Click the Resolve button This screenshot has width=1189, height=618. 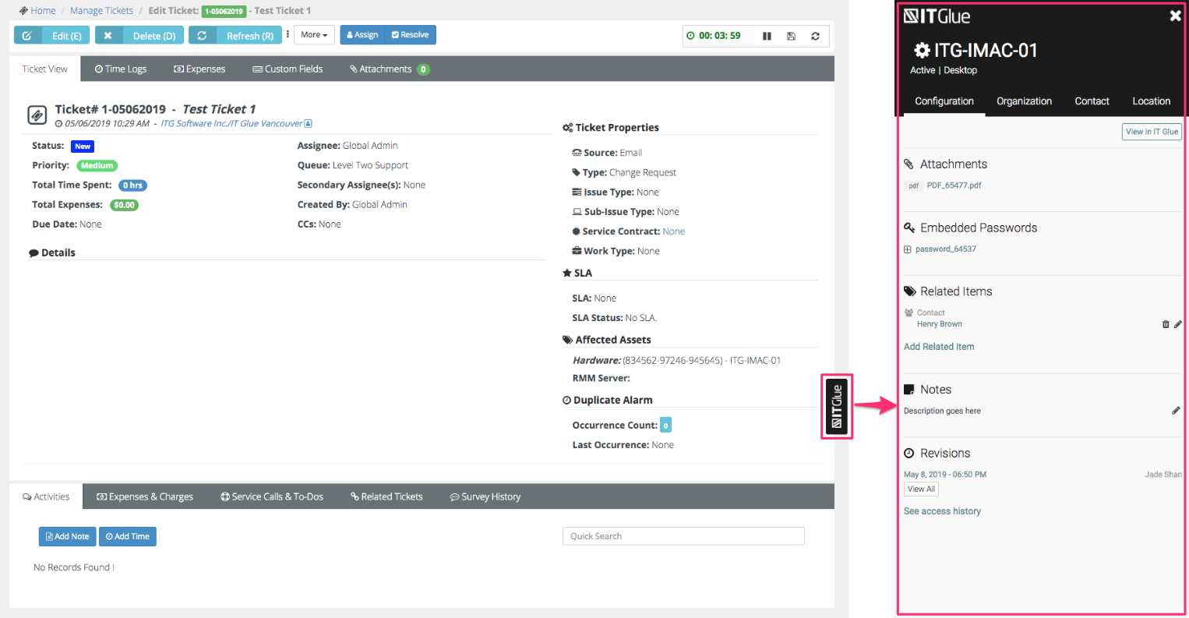[x=411, y=35]
